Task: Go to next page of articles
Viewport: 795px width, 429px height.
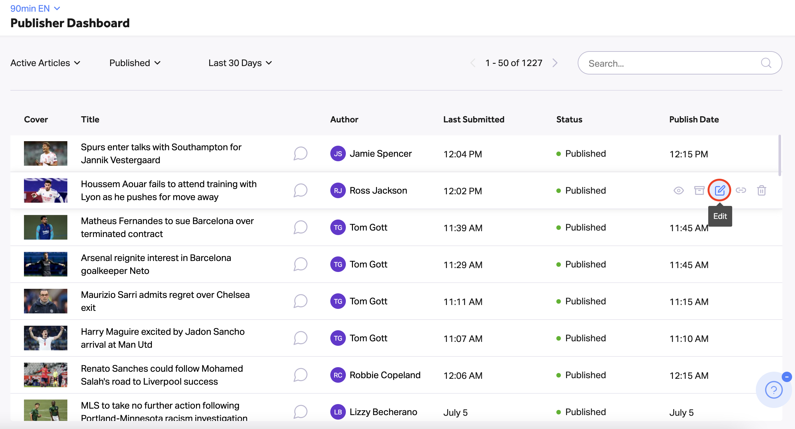Action: point(555,63)
